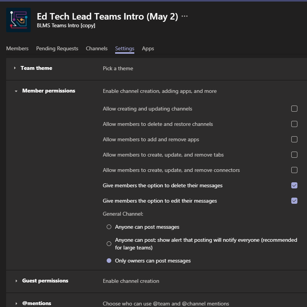Select Anyone can post messages radio button
307x307 pixels.
[x=109, y=227]
